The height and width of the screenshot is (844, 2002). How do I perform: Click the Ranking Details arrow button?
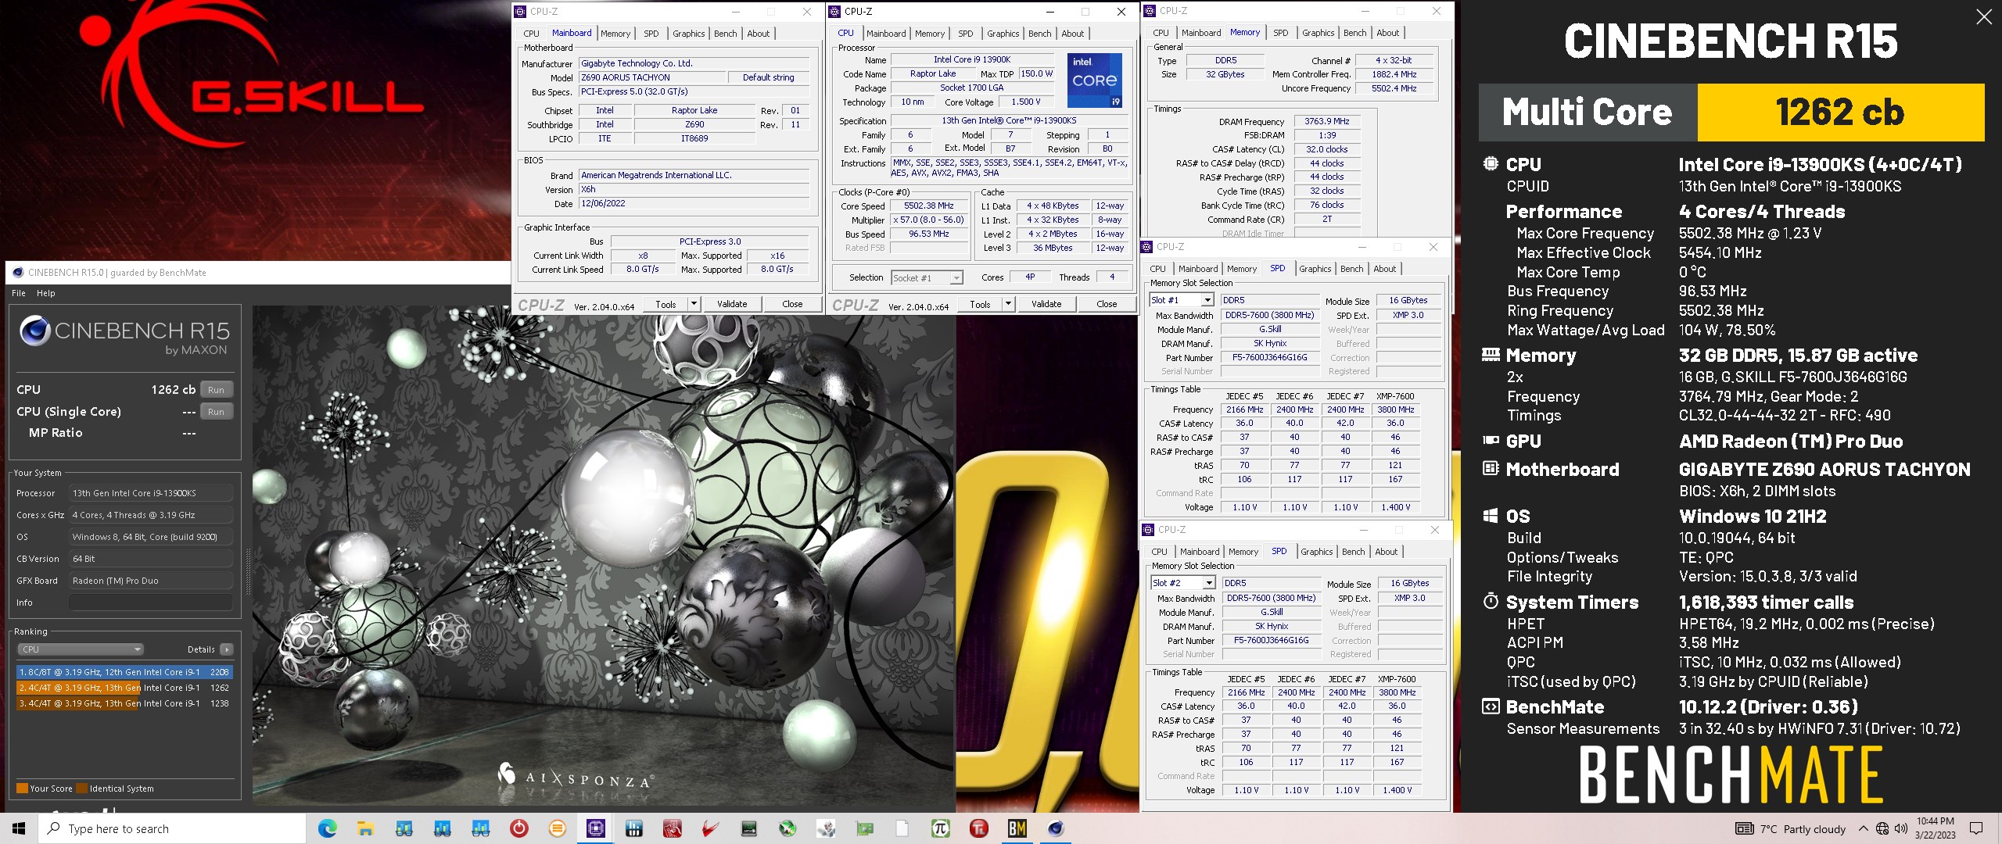tap(227, 649)
